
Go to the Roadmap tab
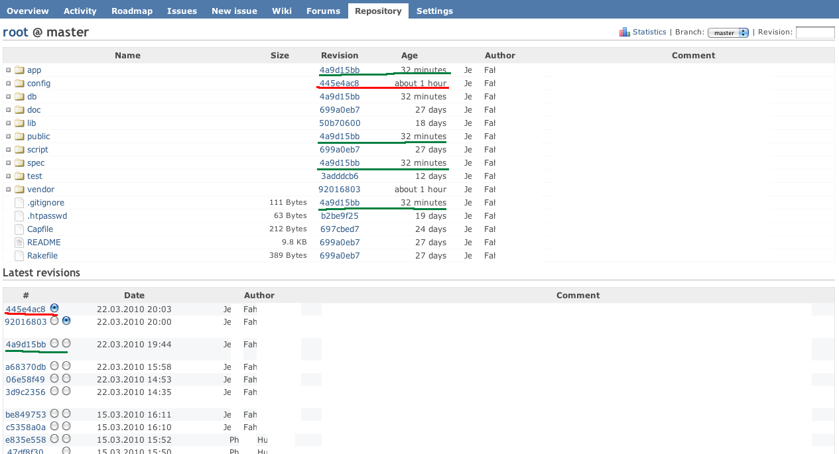(132, 11)
